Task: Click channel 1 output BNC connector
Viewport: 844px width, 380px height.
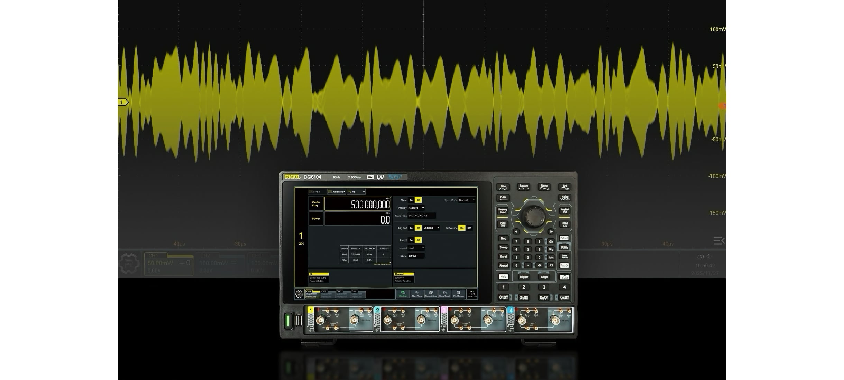Action: pyautogui.click(x=321, y=320)
